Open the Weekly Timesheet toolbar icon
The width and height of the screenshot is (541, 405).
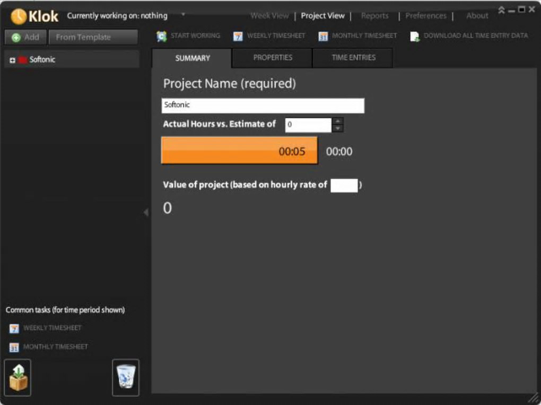point(238,37)
